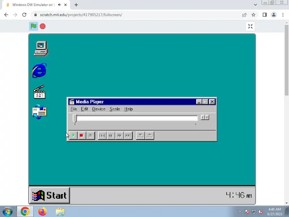Minimize the Media Player window
Viewport: 289px width, 217px height.
pos(199,102)
